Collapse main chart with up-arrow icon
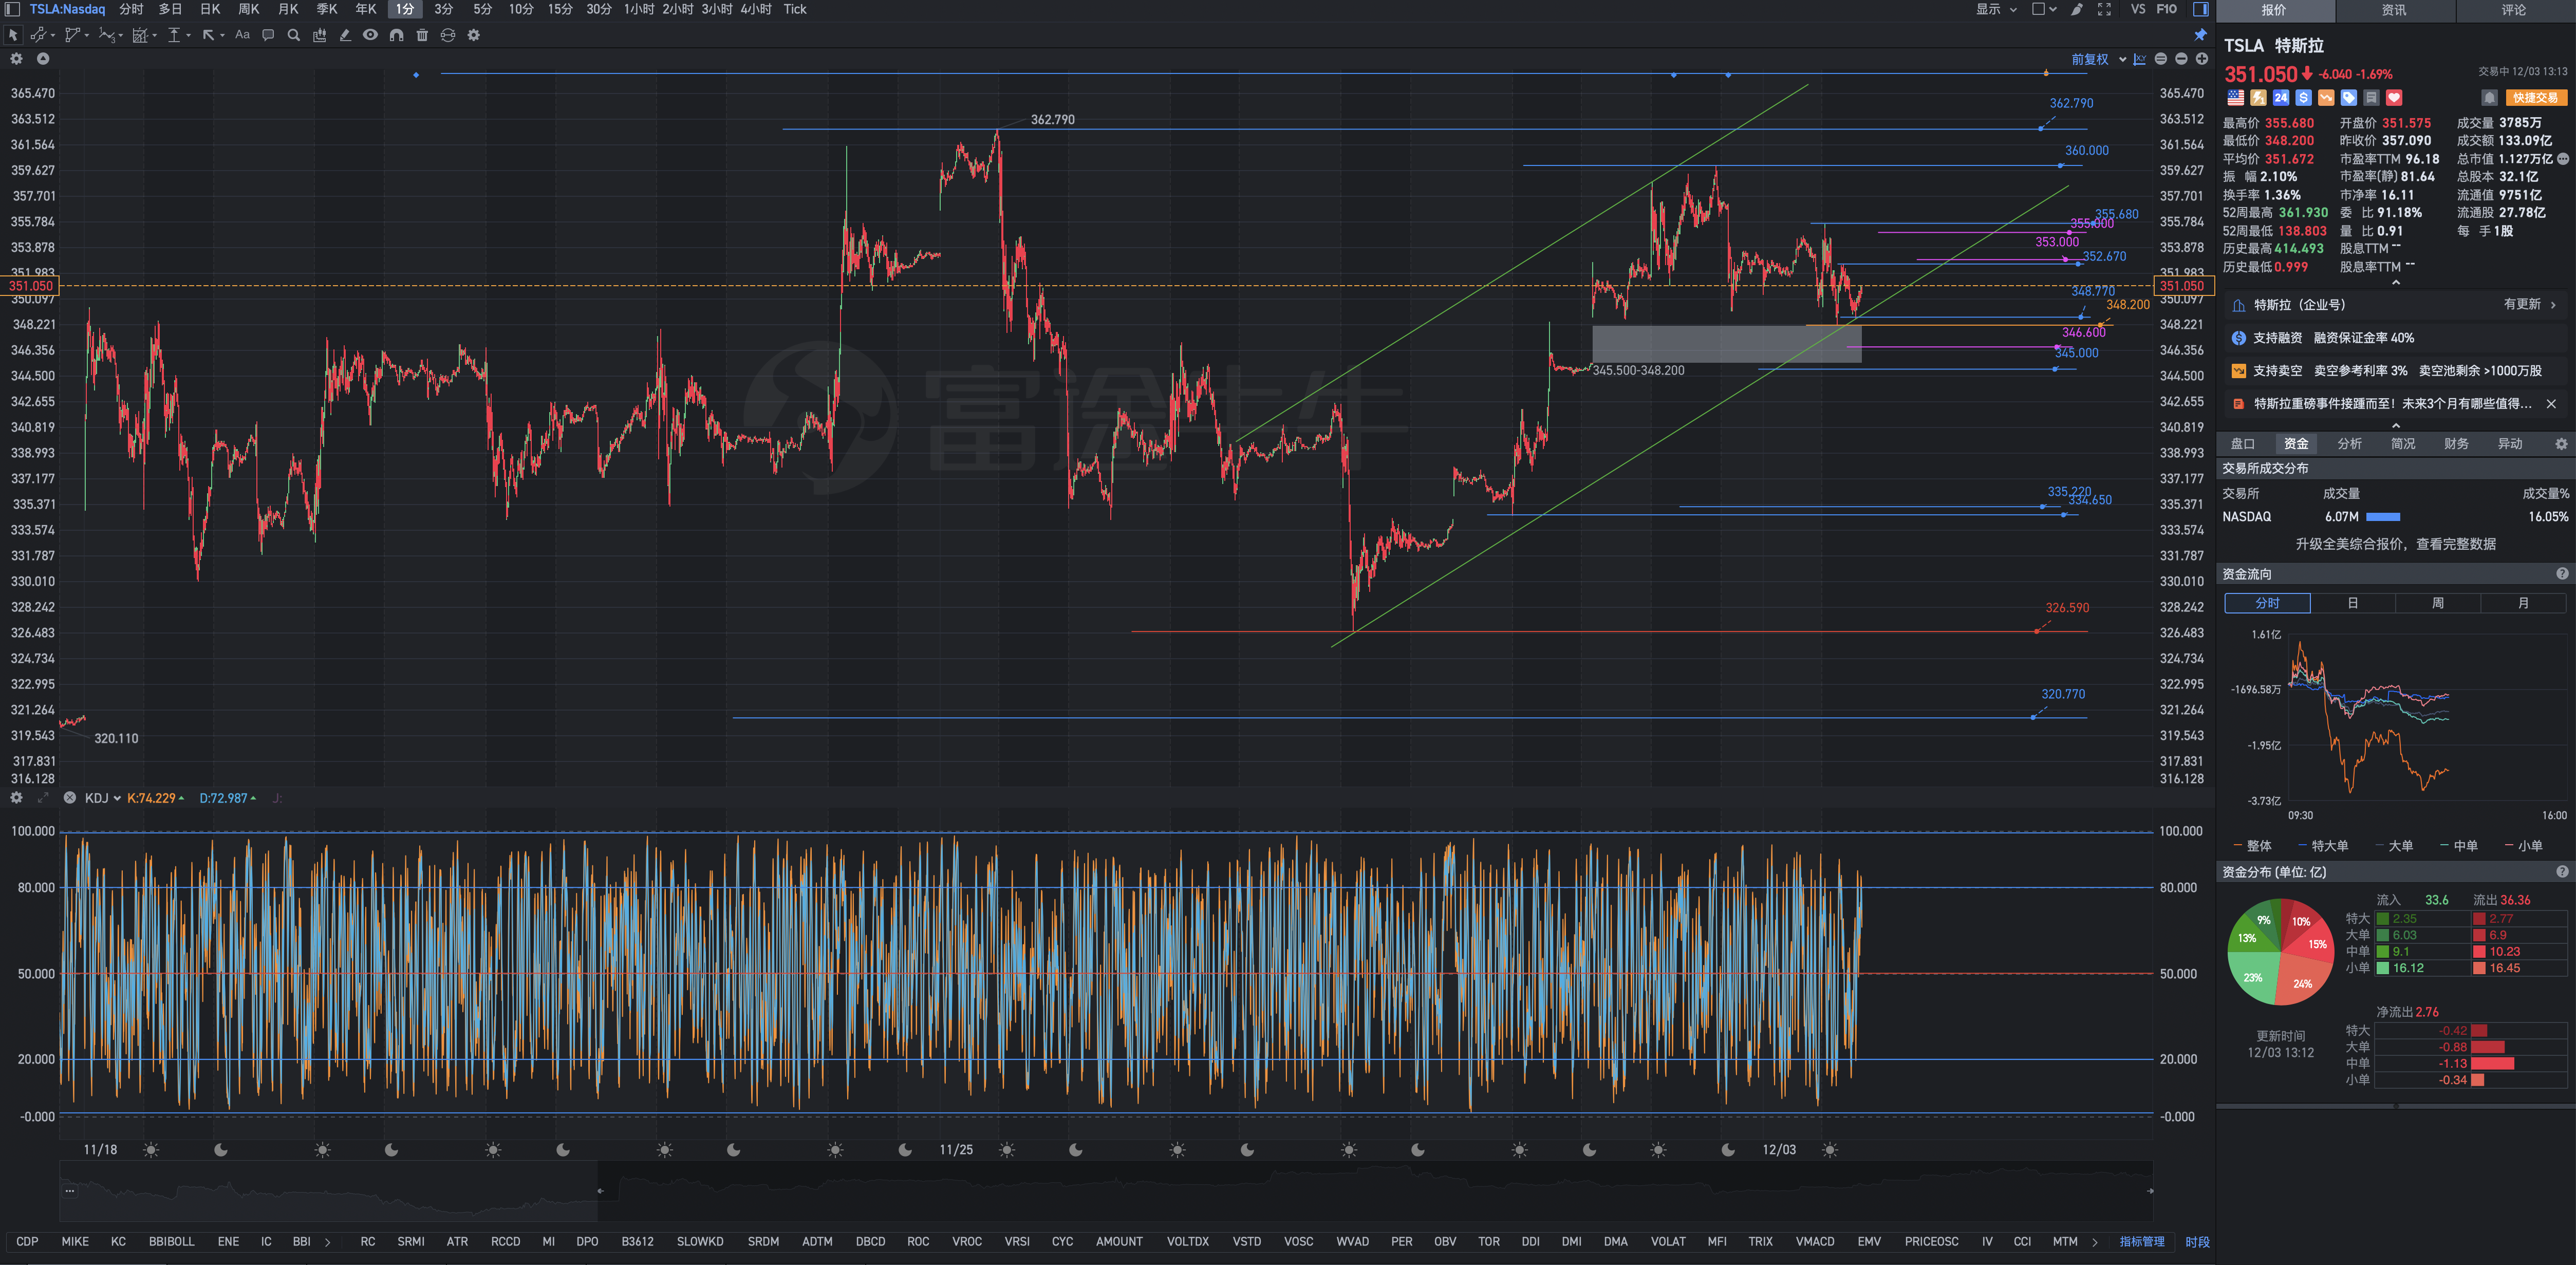 43,59
